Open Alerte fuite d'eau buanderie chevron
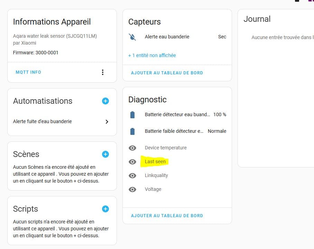314x249 pixels. coord(107,122)
